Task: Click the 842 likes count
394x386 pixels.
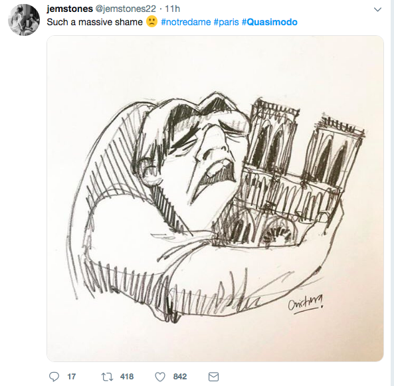Action: click(180, 377)
